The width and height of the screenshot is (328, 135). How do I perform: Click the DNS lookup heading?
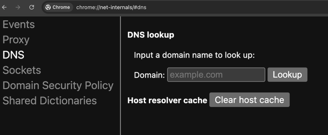[151, 35]
